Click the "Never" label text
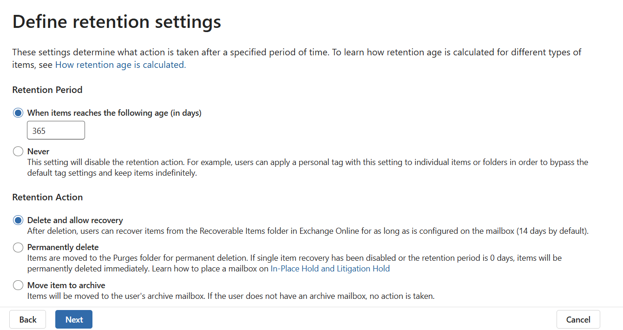This screenshot has height=330, width=623. [x=38, y=151]
